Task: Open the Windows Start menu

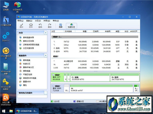Action: coord(4,111)
